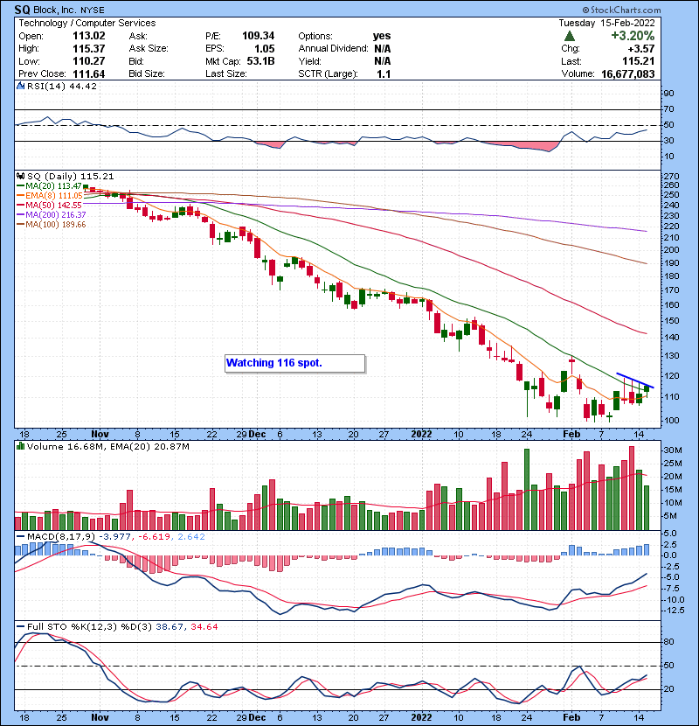The height and width of the screenshot is (726, 699).
Task: Click the 90 RSI axis label
Action: (x=669, y=94)
